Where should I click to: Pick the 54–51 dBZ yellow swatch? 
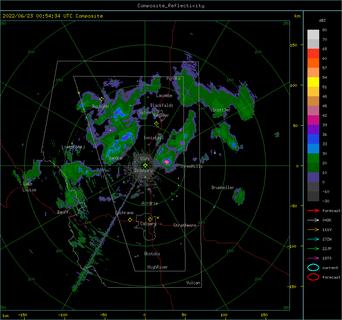(313, 82)
